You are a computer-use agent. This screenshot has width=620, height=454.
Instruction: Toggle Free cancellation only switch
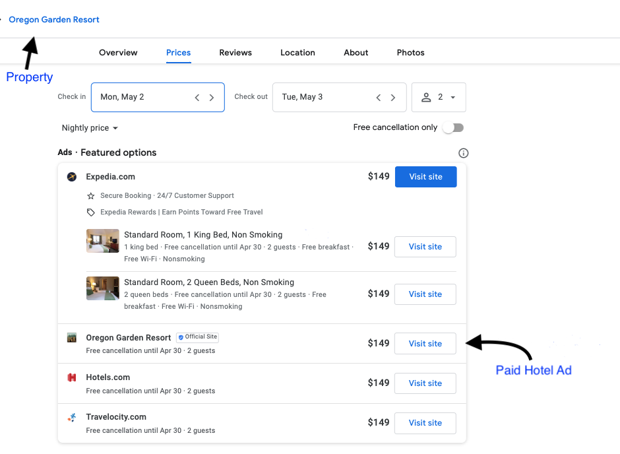[x=453, y=128]
